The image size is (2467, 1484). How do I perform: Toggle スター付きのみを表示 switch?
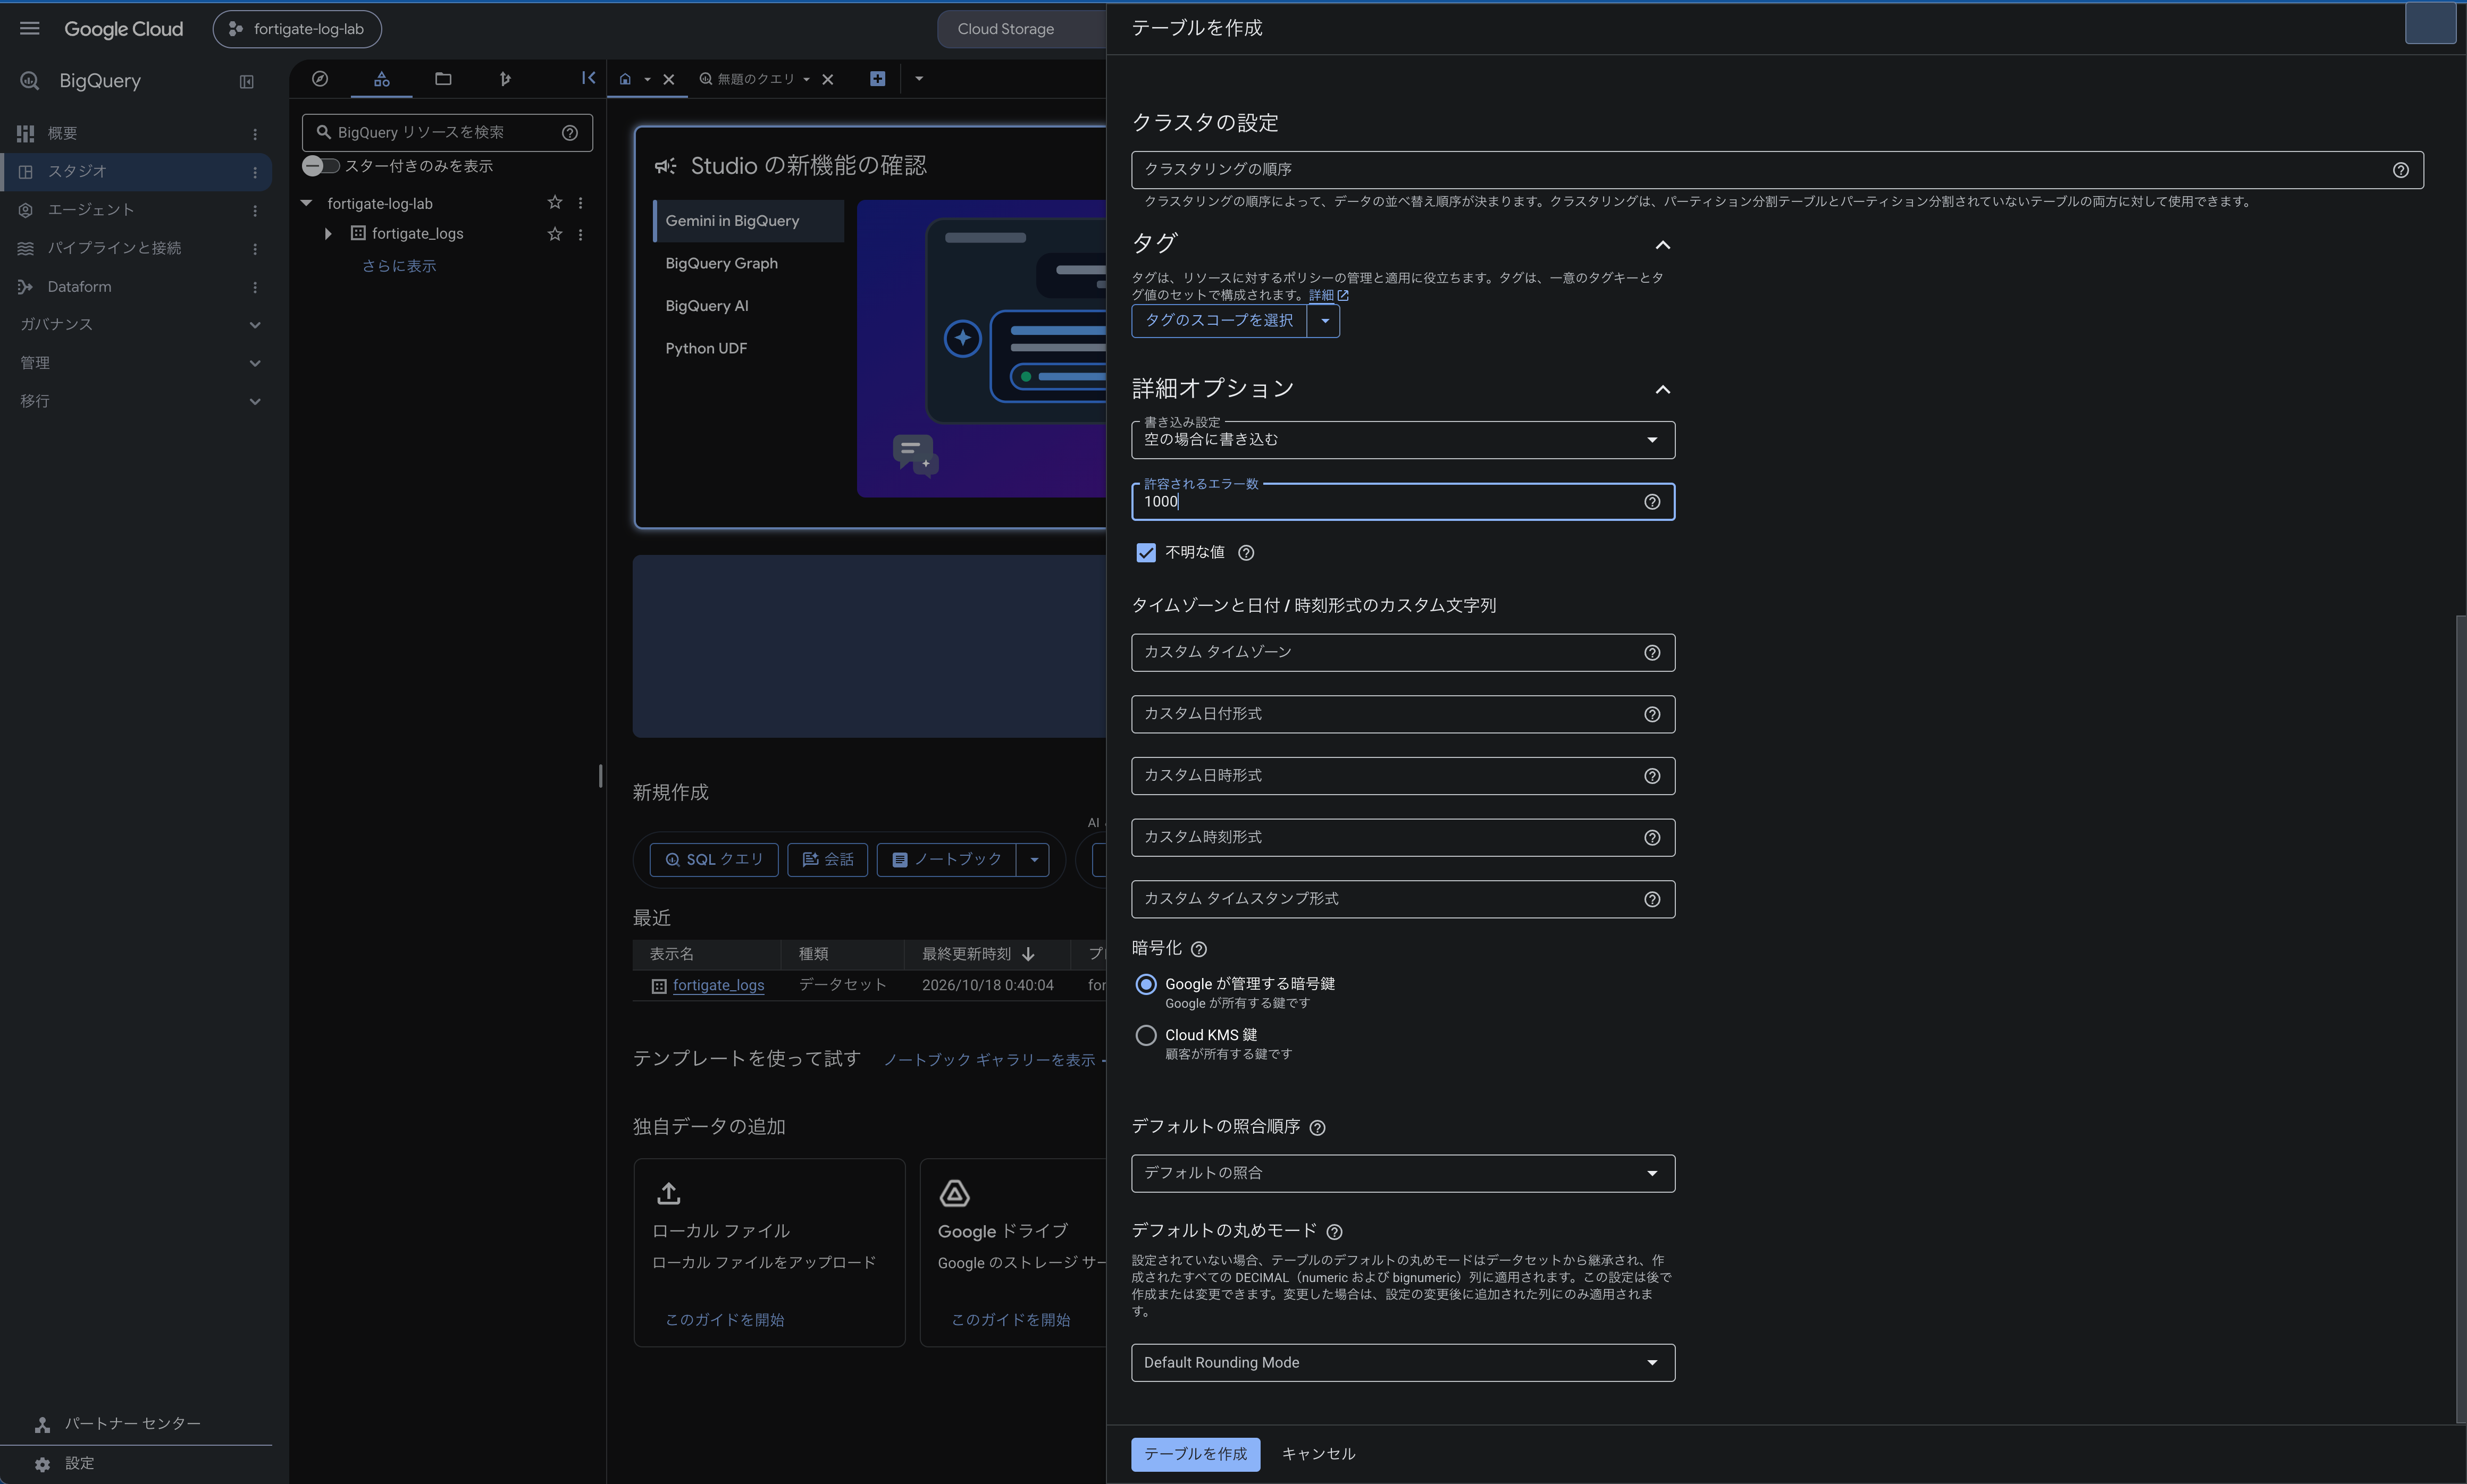(x=320, y=166)
